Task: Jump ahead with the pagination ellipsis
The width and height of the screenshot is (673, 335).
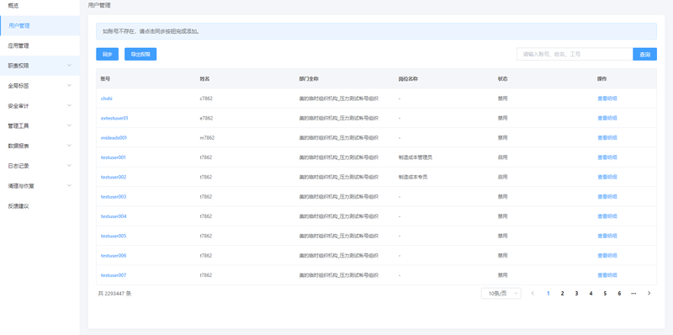Action: click(634, 294)
